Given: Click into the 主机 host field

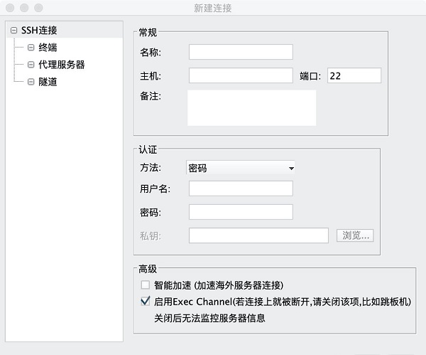Looking at the screenshot, I should pyautogui.click(x=241, y=75).
